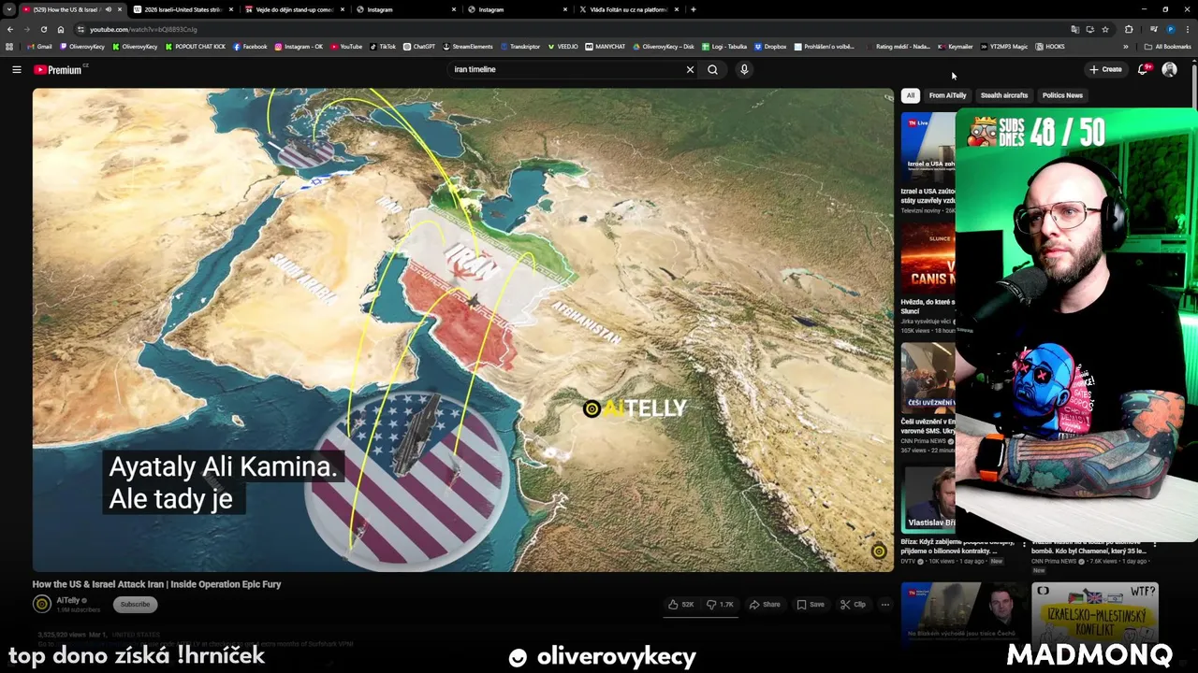Open the YouTube guide hamburger menu
Image resolution: width=1198 pixels, height=673 pixels.
(x=16, y=69)
